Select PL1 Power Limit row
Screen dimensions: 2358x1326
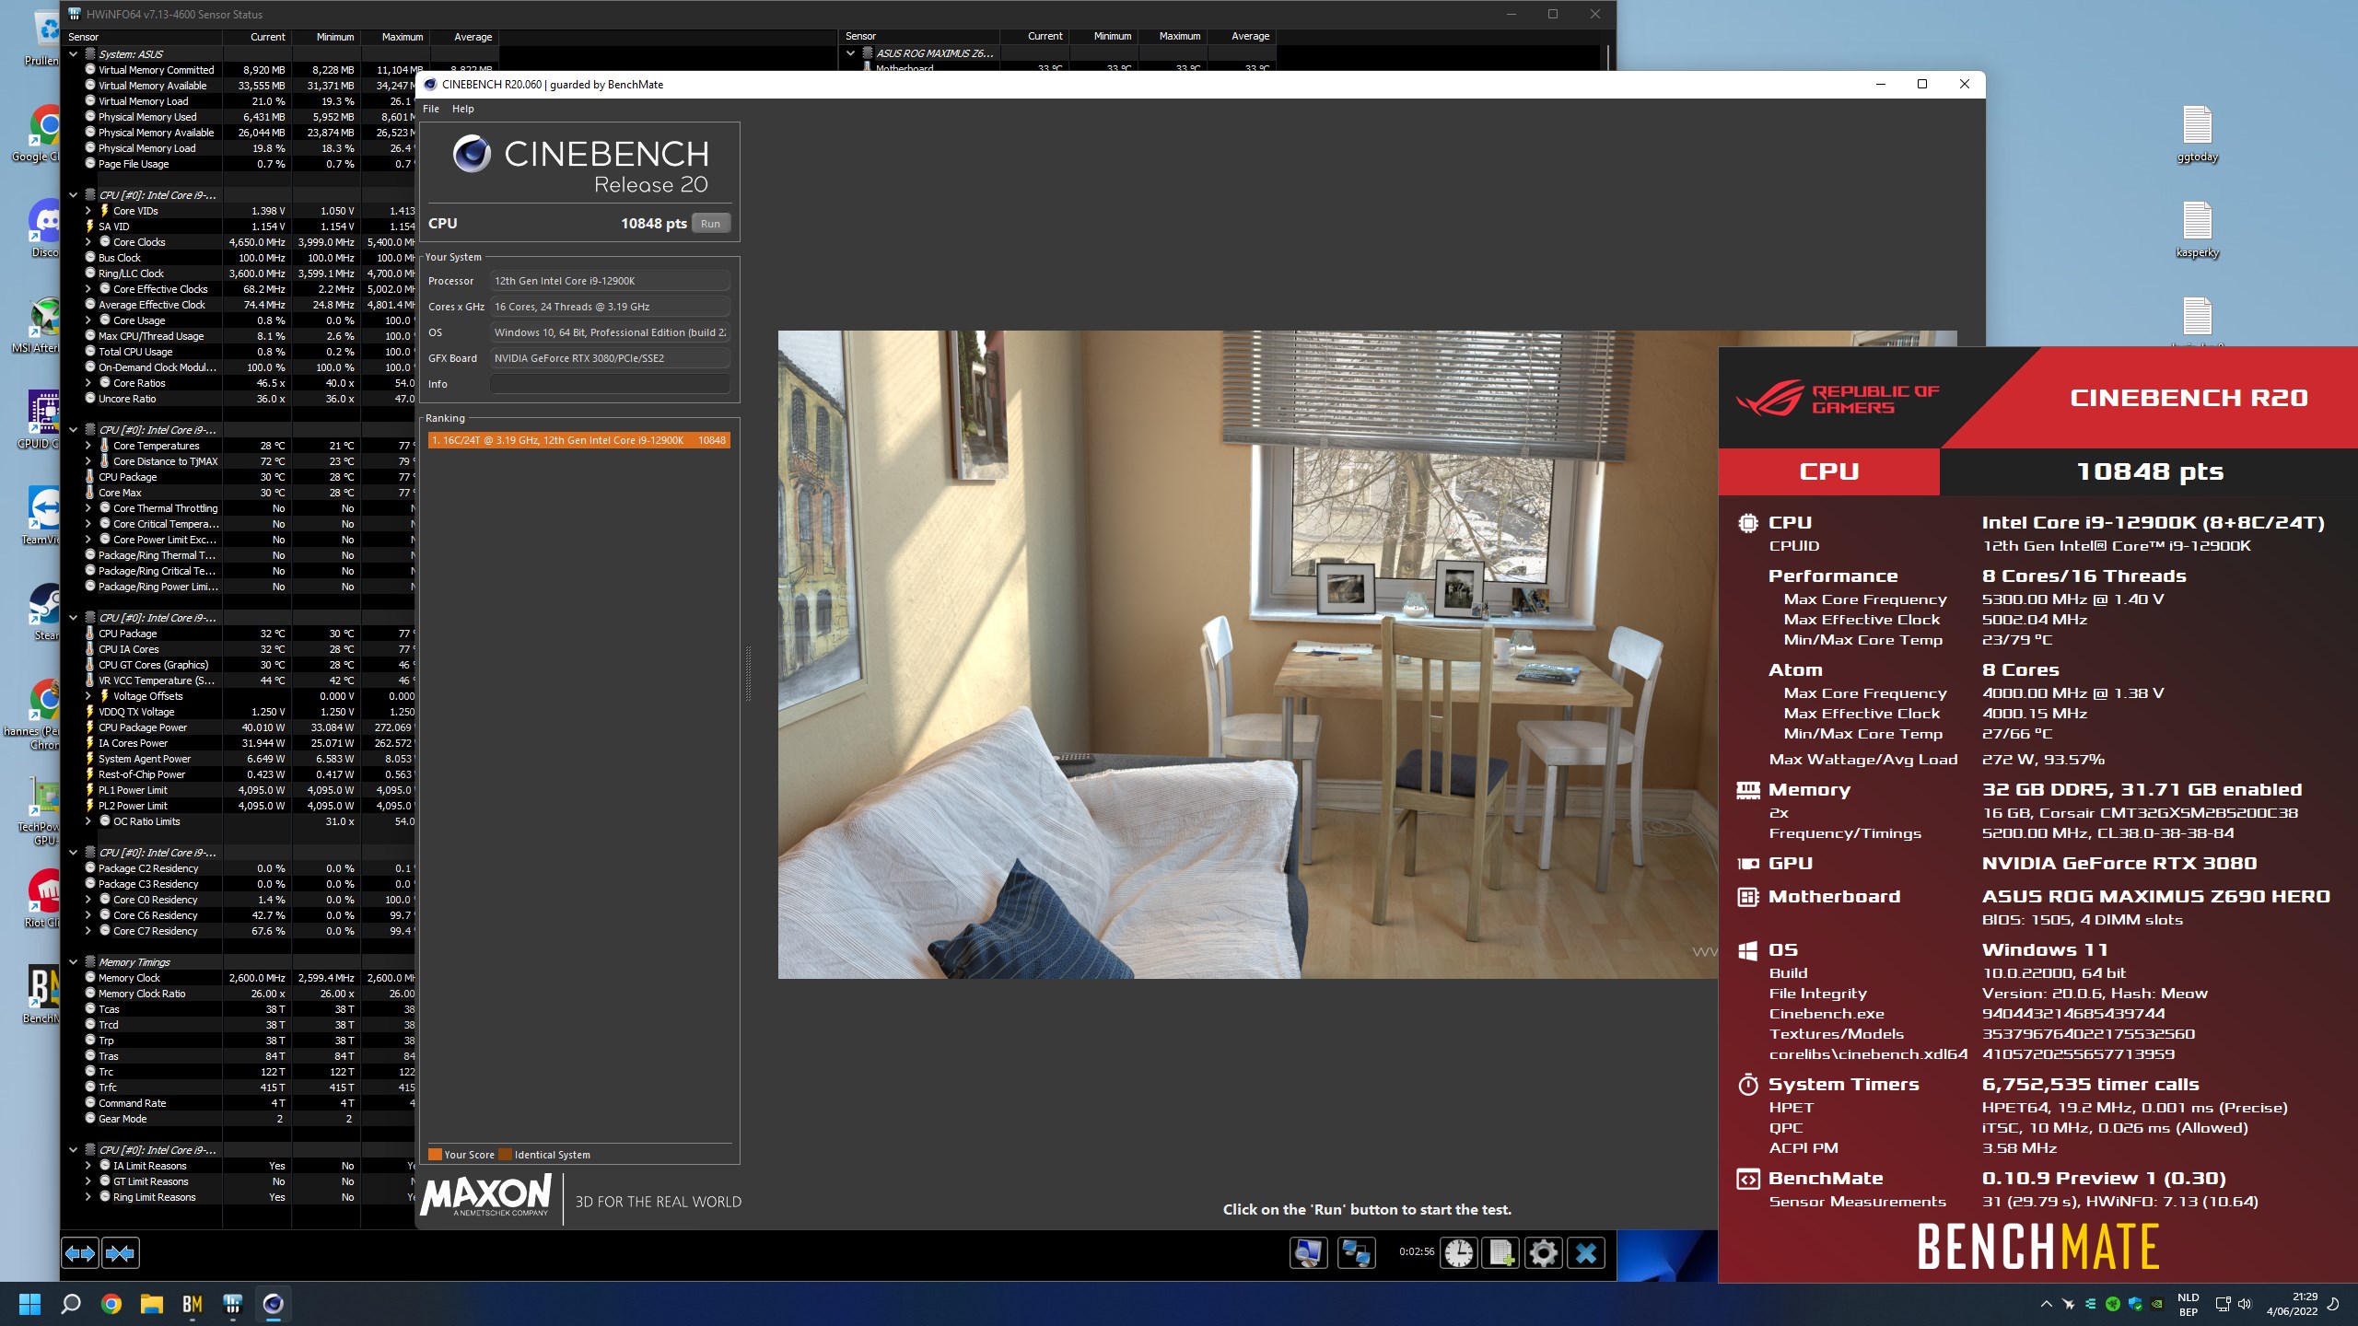(239, 790)
